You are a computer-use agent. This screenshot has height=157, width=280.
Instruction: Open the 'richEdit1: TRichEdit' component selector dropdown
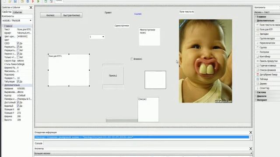[30, 20]
